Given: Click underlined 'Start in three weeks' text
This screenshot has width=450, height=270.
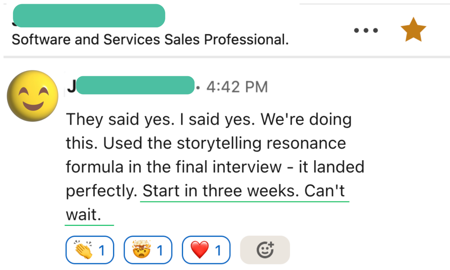Looking at the screenshot, I should click(220, 191).
